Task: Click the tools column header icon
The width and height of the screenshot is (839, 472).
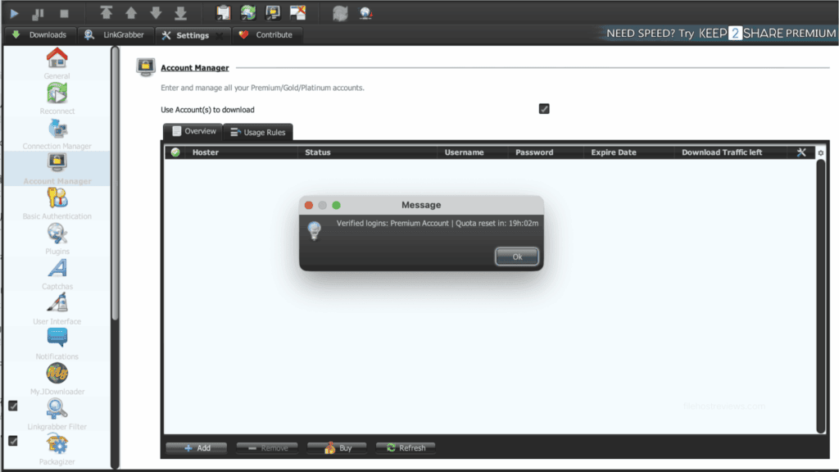Action: pos(801,152)
